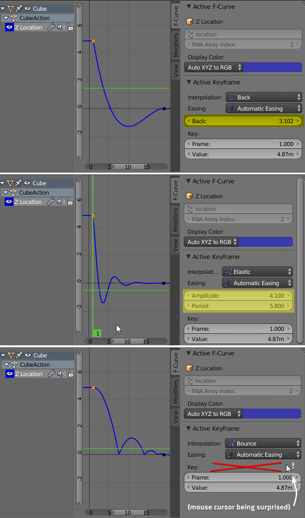Click the Cube object icon in the Bounce screenshot

[11, 355]
